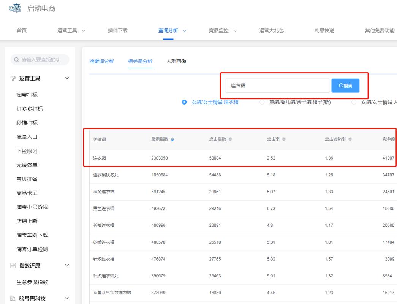Open 拼多多打标 in sidebar

[30, 109]
